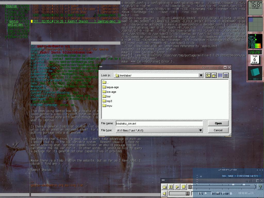Click the Open button

tap(218, 123)
